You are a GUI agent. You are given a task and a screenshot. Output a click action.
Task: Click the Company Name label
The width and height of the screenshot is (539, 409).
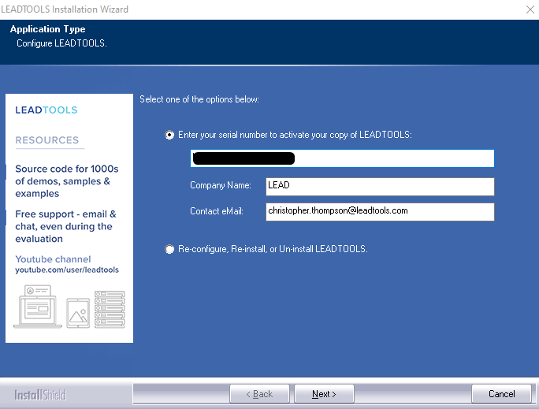[x=221, y=185]
